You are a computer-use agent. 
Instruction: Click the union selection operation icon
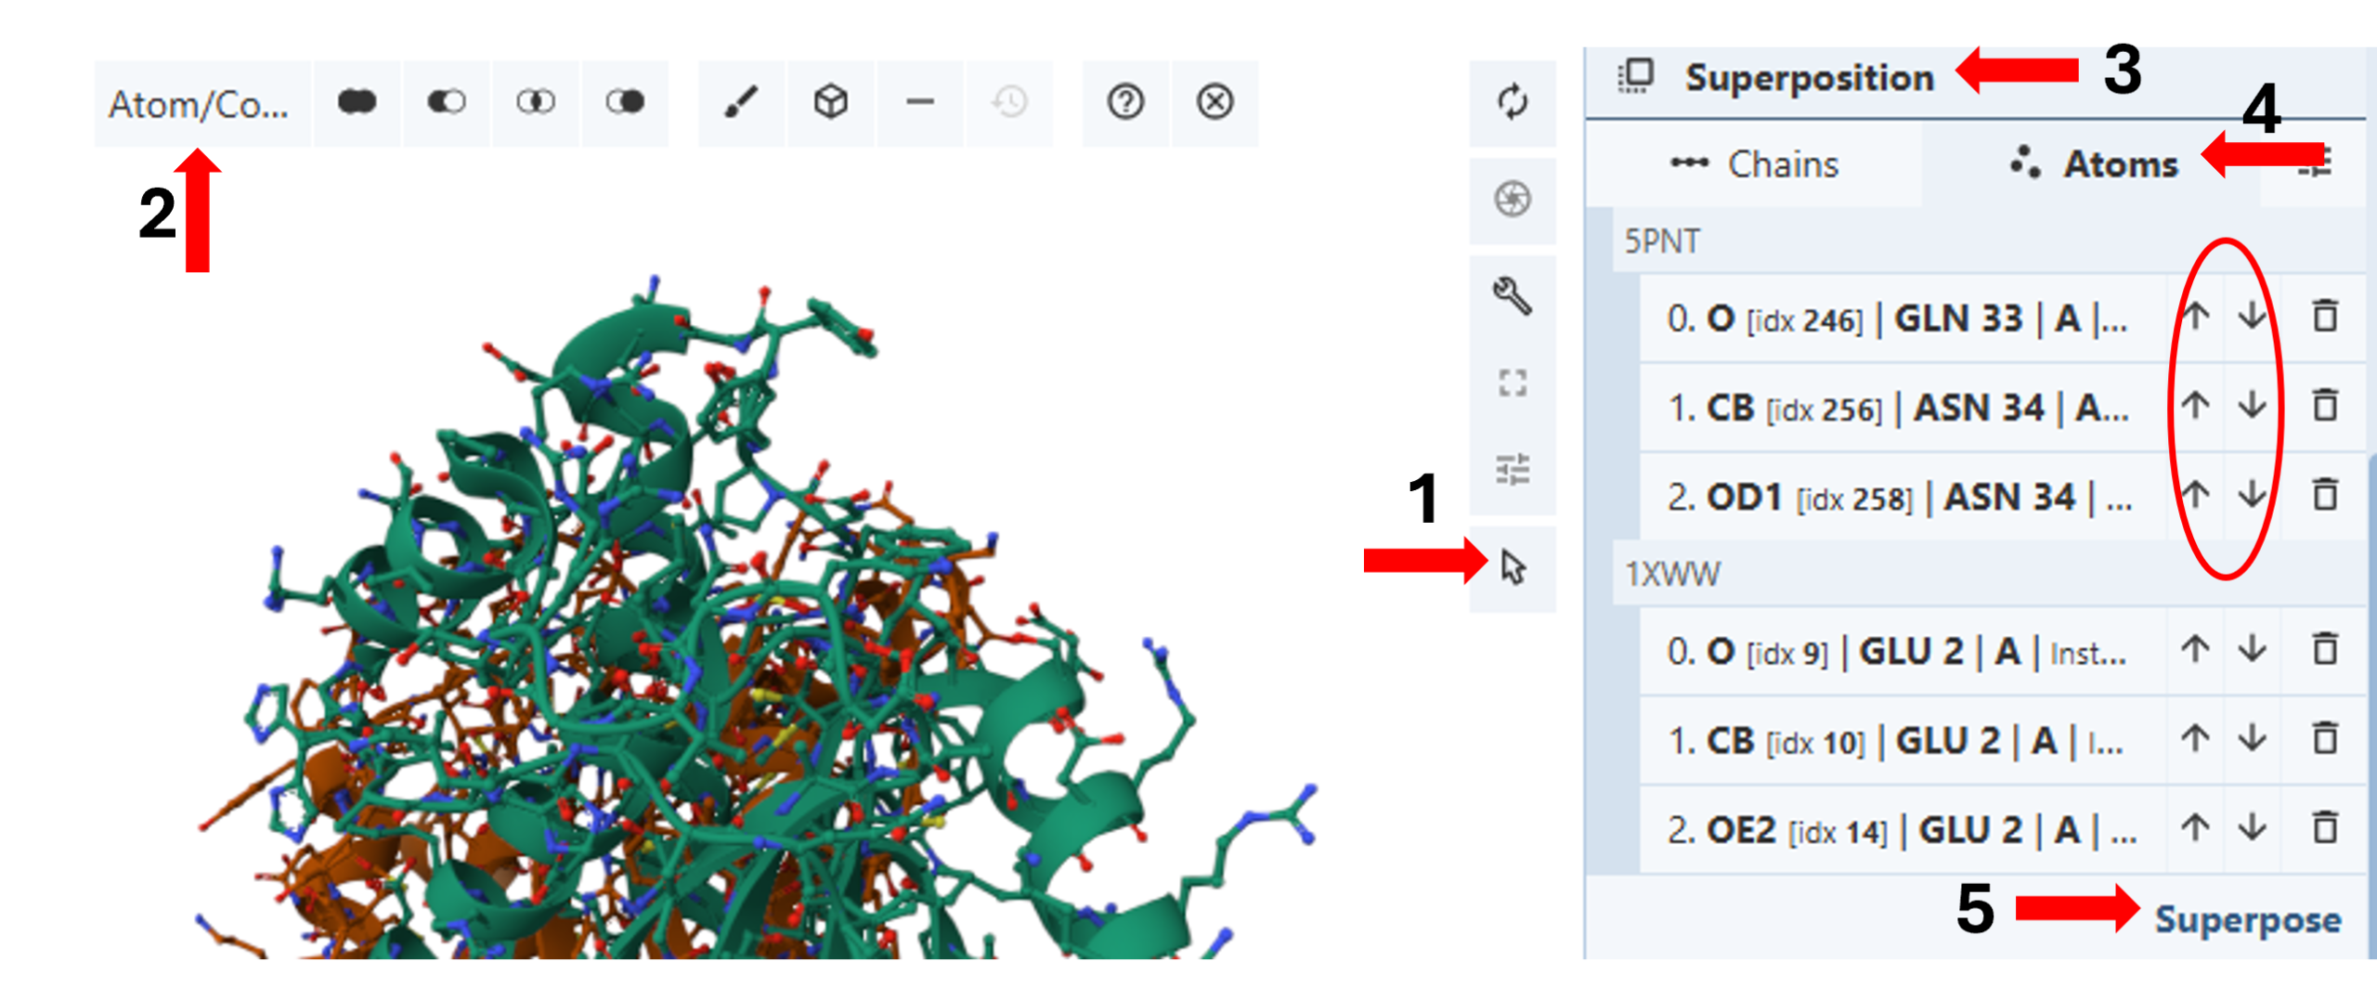pos(357,102)
